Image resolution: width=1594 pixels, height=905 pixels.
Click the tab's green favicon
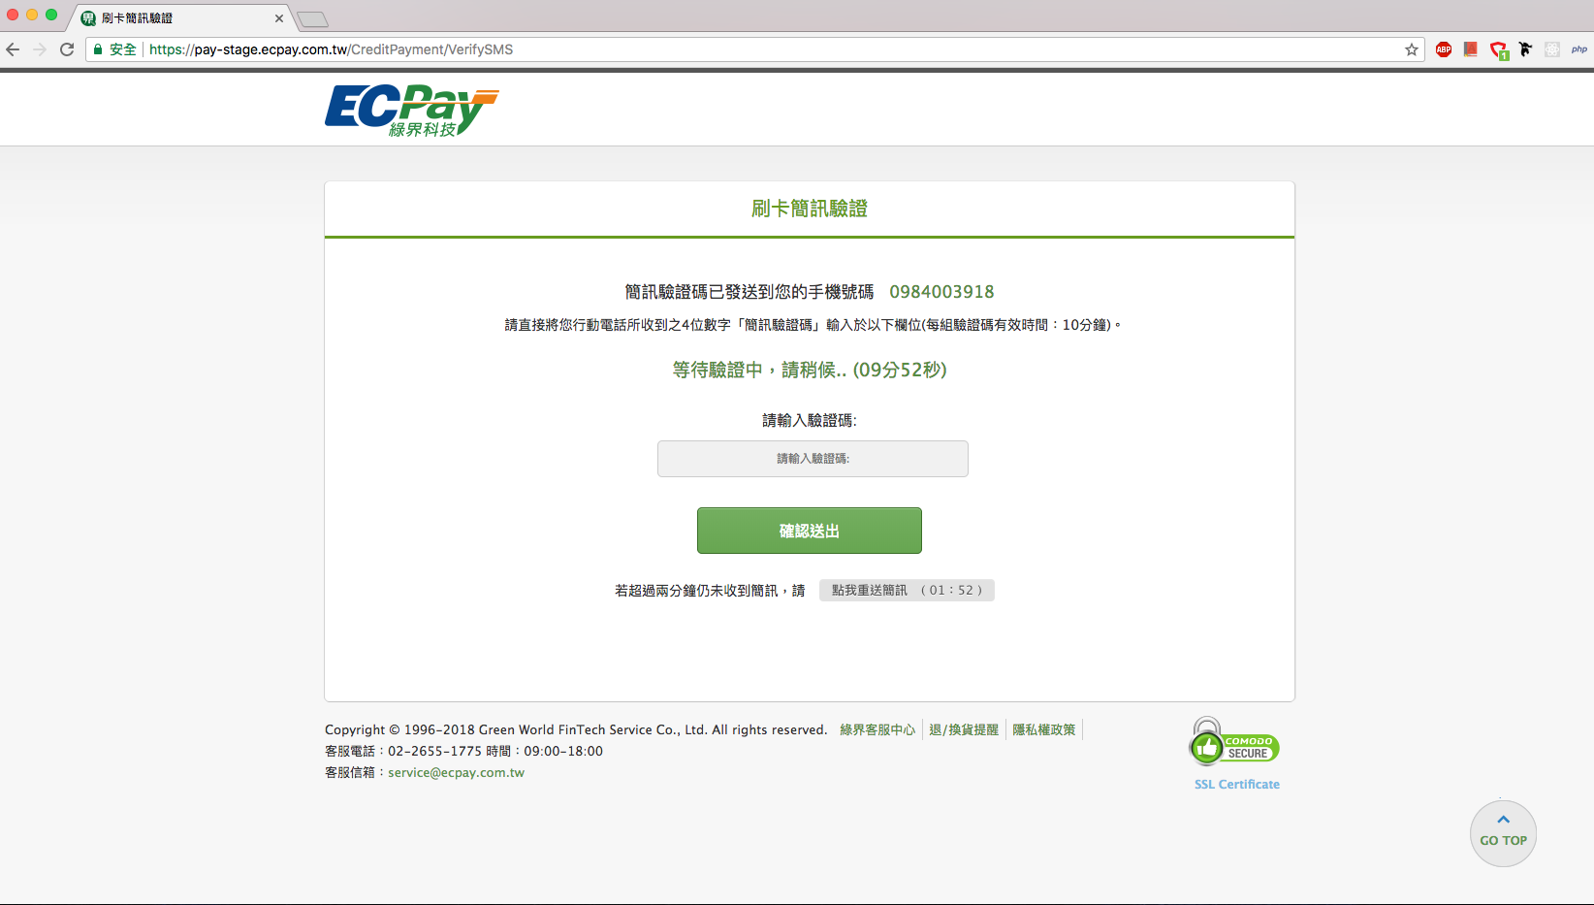[x=88, y=18]
